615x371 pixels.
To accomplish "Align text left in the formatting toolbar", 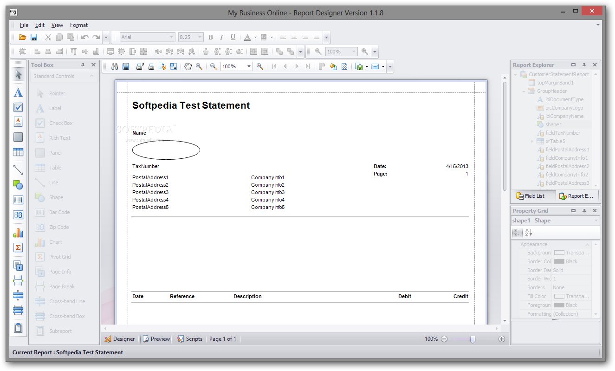I will click(x=282, y=37).
